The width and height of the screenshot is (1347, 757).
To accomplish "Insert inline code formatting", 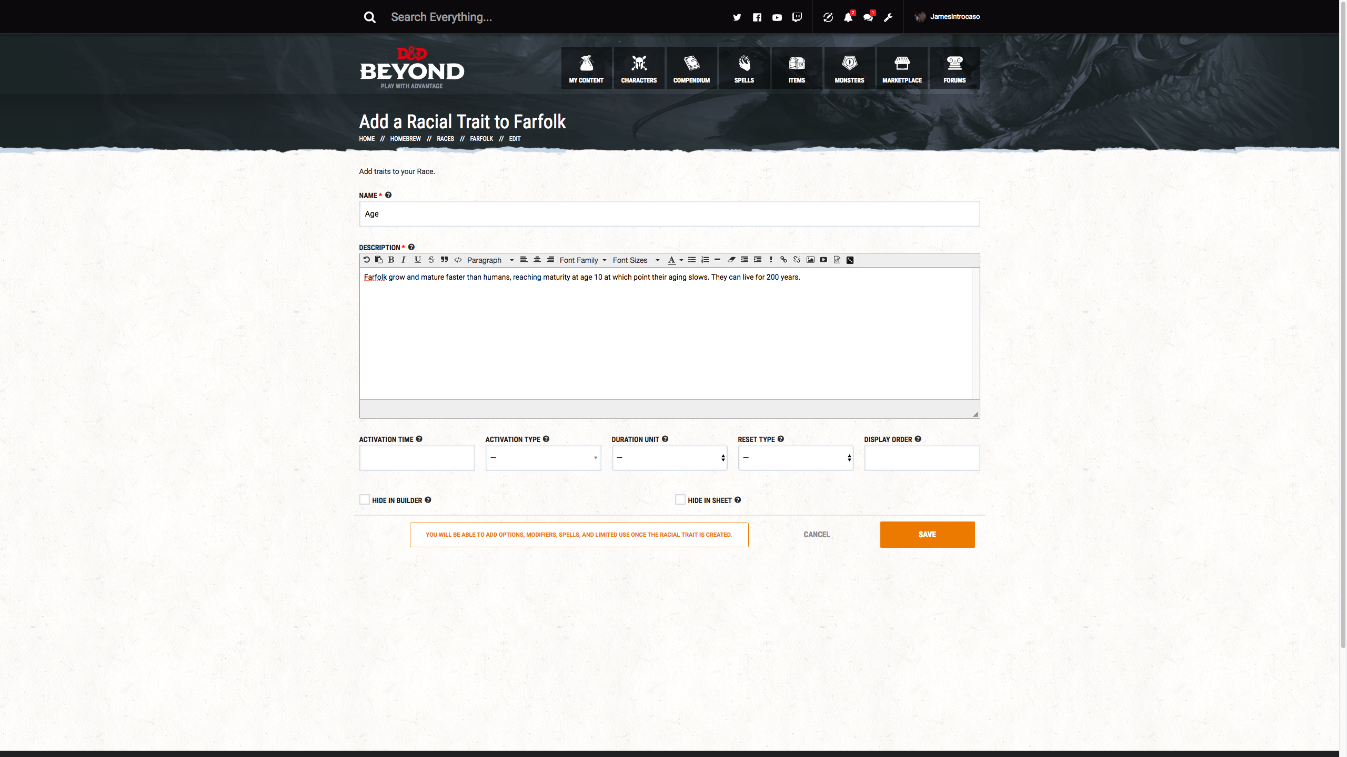I will point(458,260).
